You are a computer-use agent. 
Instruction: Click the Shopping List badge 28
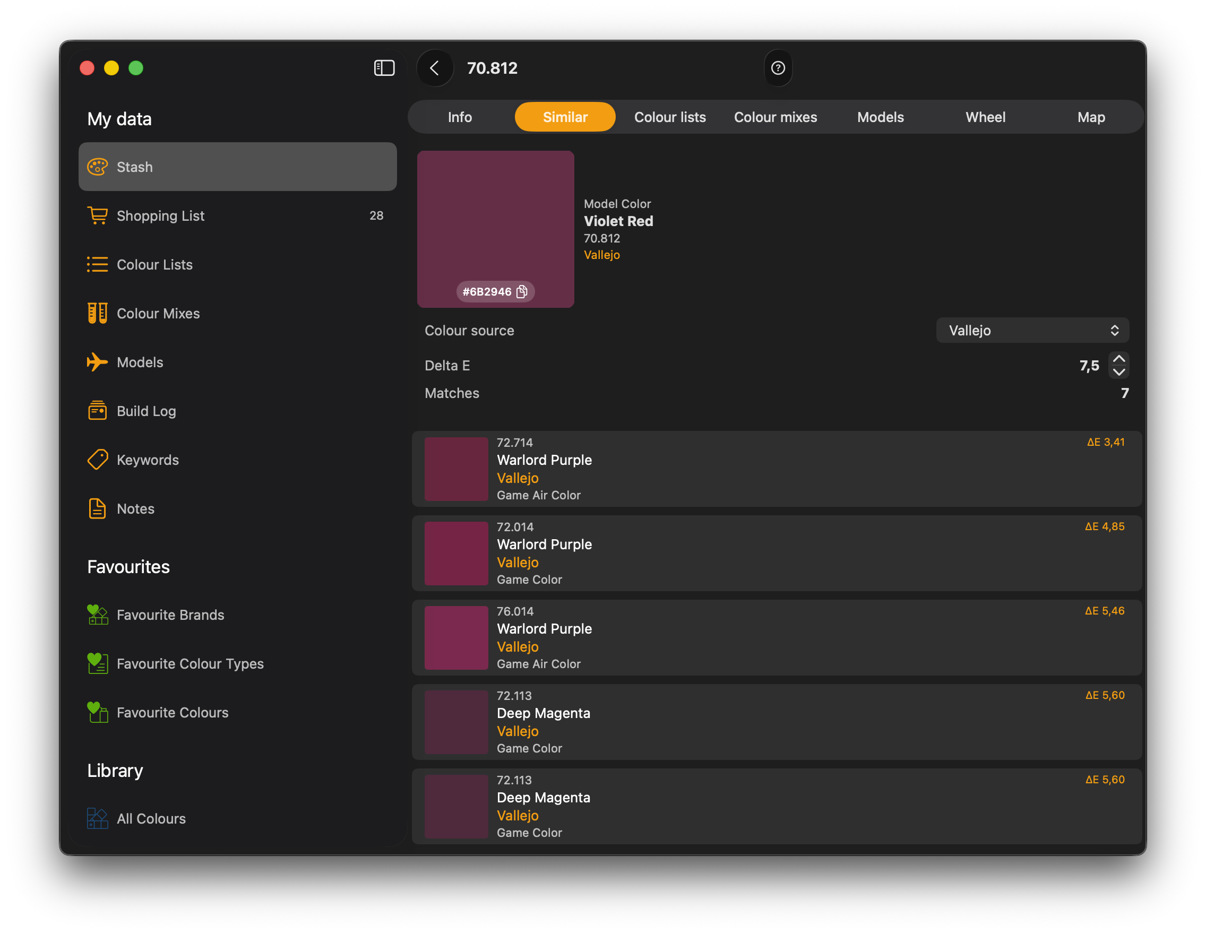point(376,215)
